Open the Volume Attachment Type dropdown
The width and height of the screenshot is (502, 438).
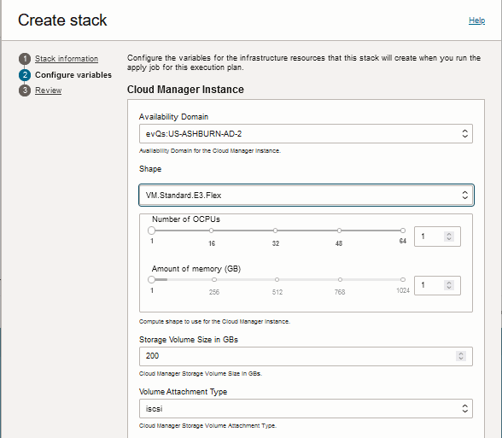306,408
